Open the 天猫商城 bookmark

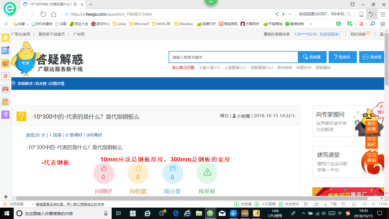coord(273,24)
